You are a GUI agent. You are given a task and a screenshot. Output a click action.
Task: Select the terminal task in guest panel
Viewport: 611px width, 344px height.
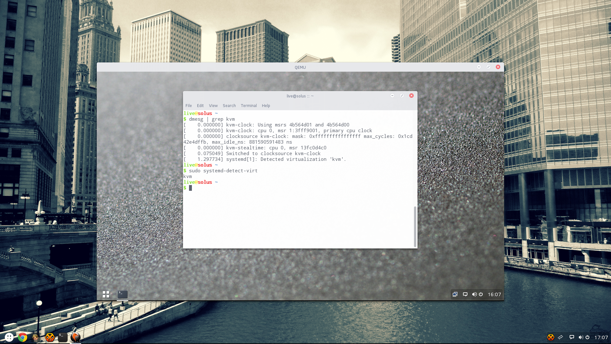pyautogui.click(x=123, y=294)
